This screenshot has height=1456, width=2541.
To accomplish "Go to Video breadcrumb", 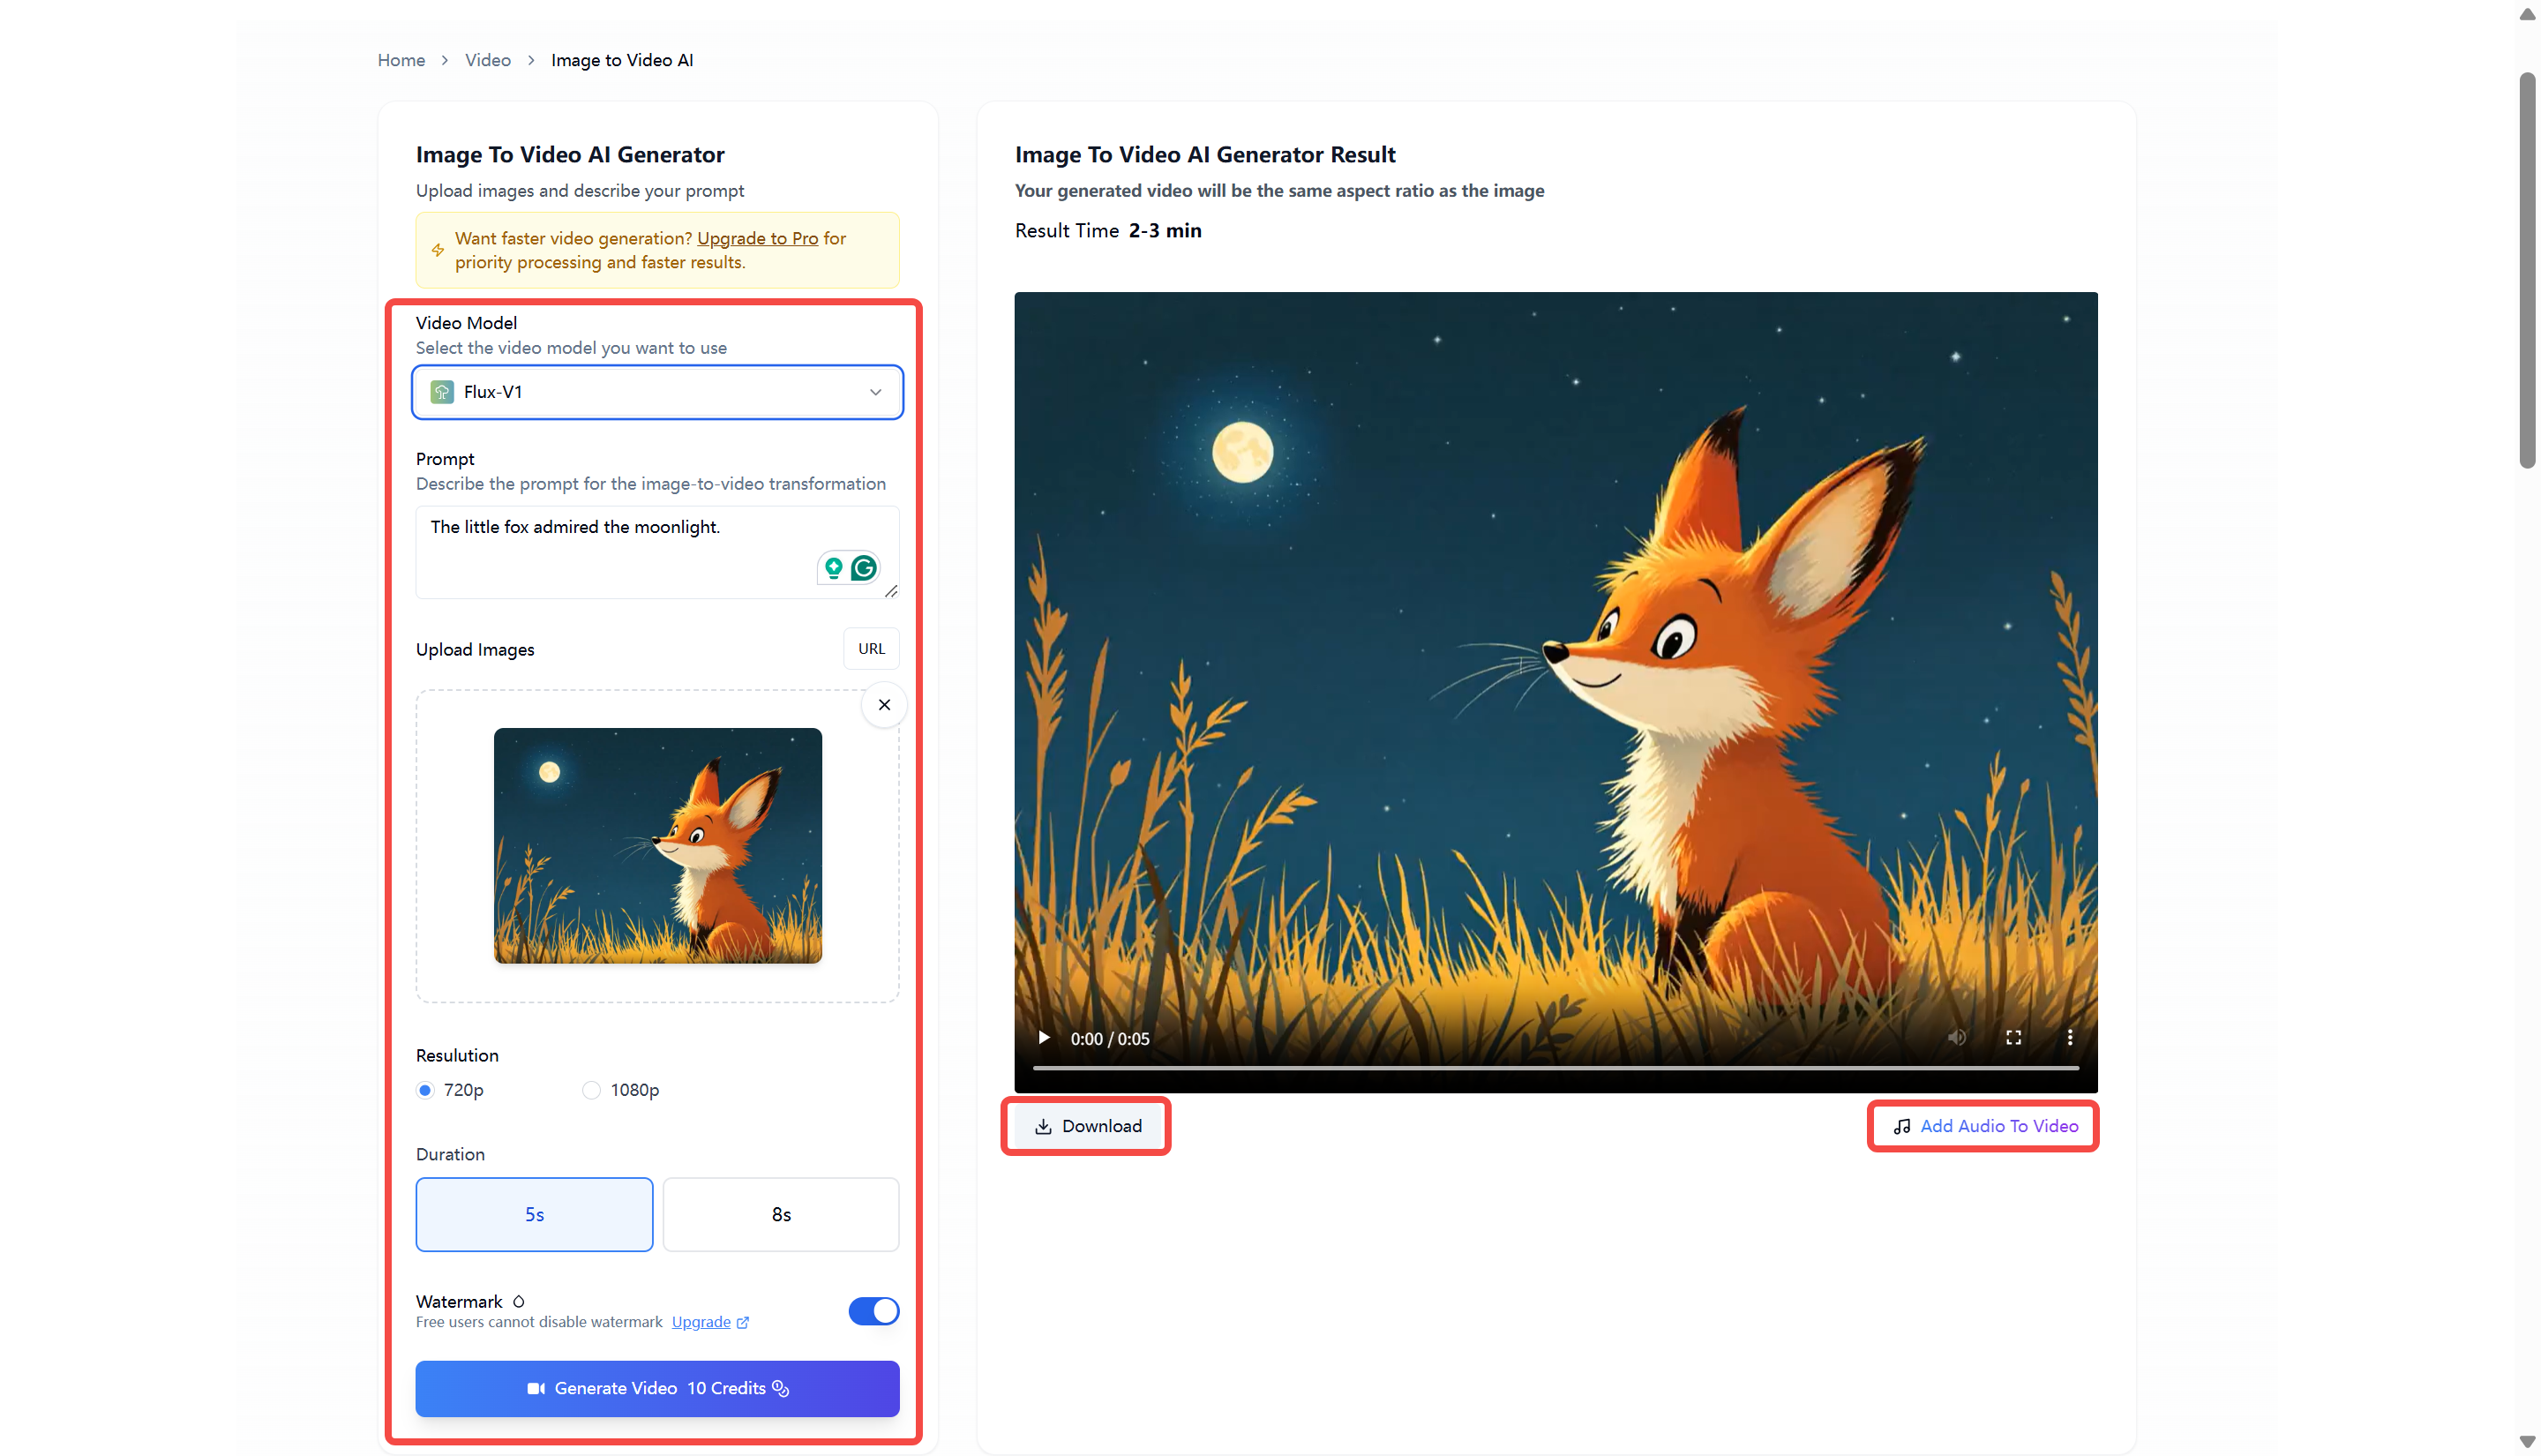I will (x=488, y=60).
